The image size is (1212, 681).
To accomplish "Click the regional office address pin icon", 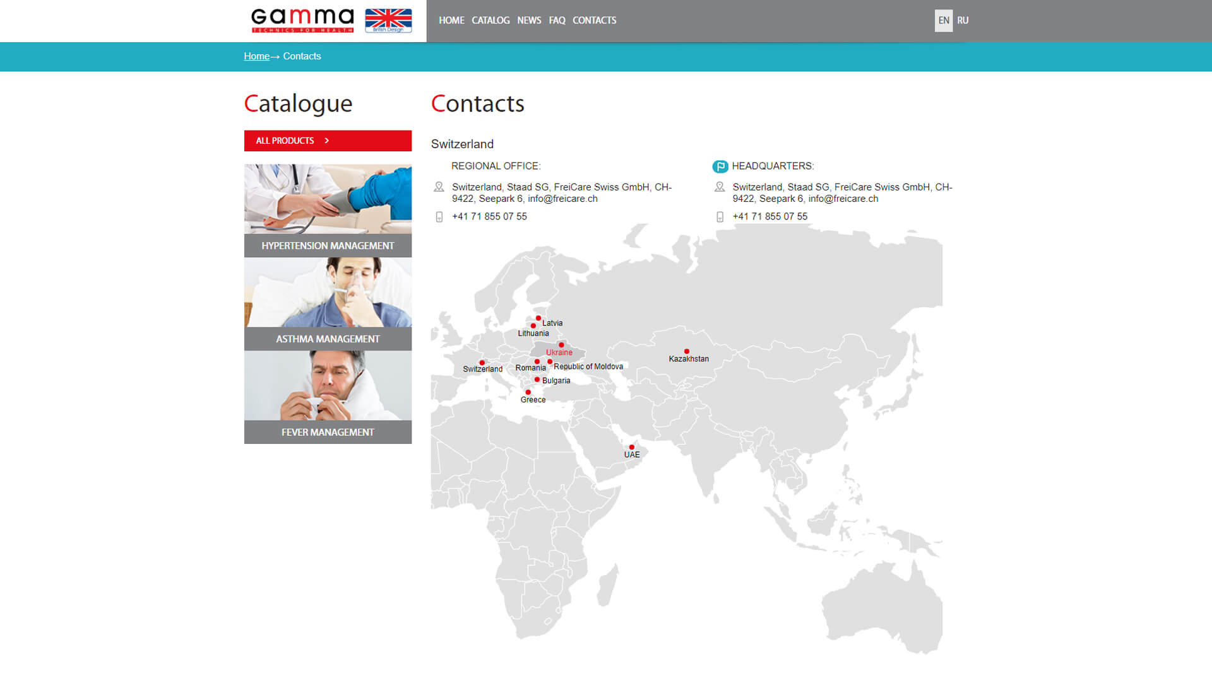I will coord(439,187).
